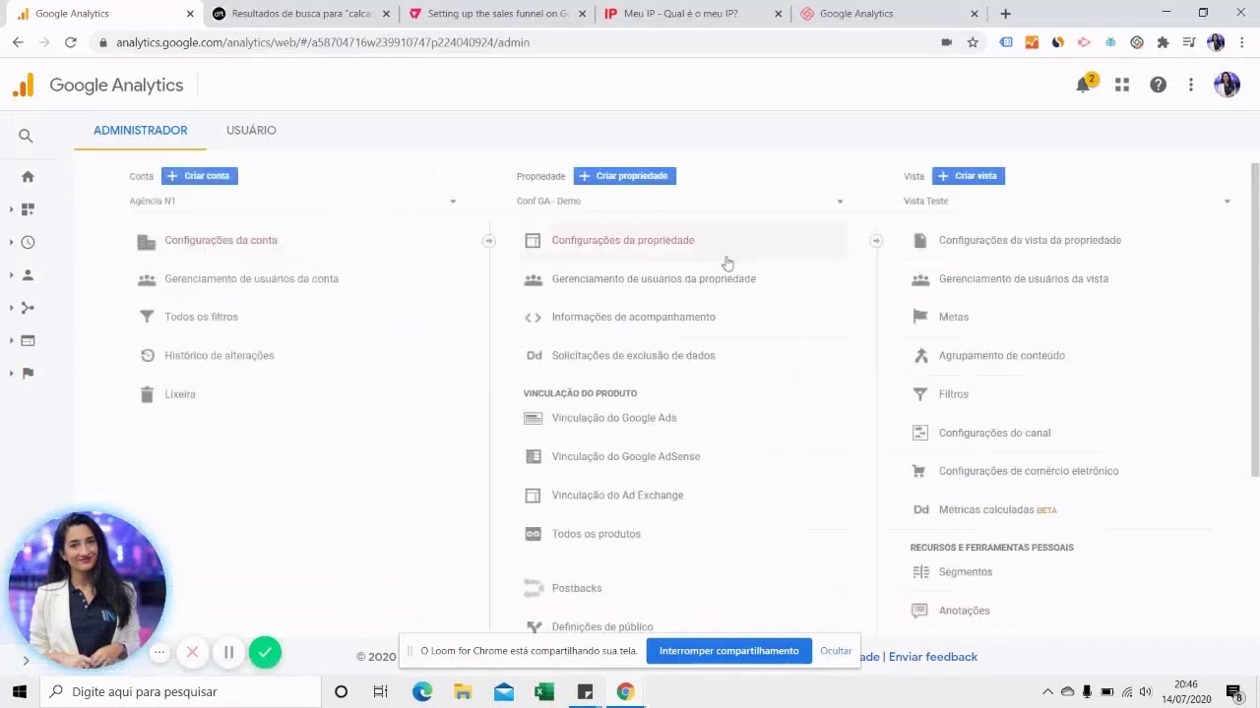Open Conversions flag icon in sidebar

pyautogui.click(x=28, y=374)
